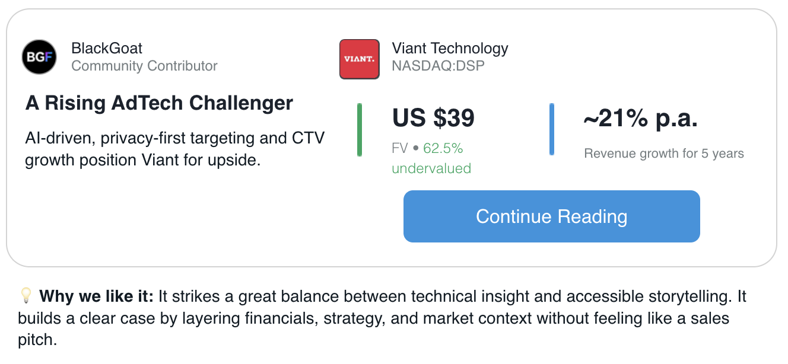Viewport: 788px width, 364px height.
Task: Open the Viant Technology company name
Action: pyautogui.click(x=450, y=48)
